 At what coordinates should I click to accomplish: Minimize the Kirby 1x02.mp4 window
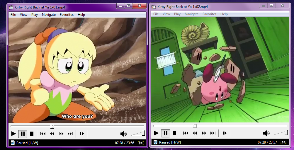[x=264, y=6]
